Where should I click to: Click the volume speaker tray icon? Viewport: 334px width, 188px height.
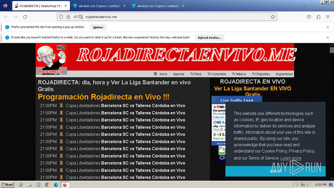point(297,185)
